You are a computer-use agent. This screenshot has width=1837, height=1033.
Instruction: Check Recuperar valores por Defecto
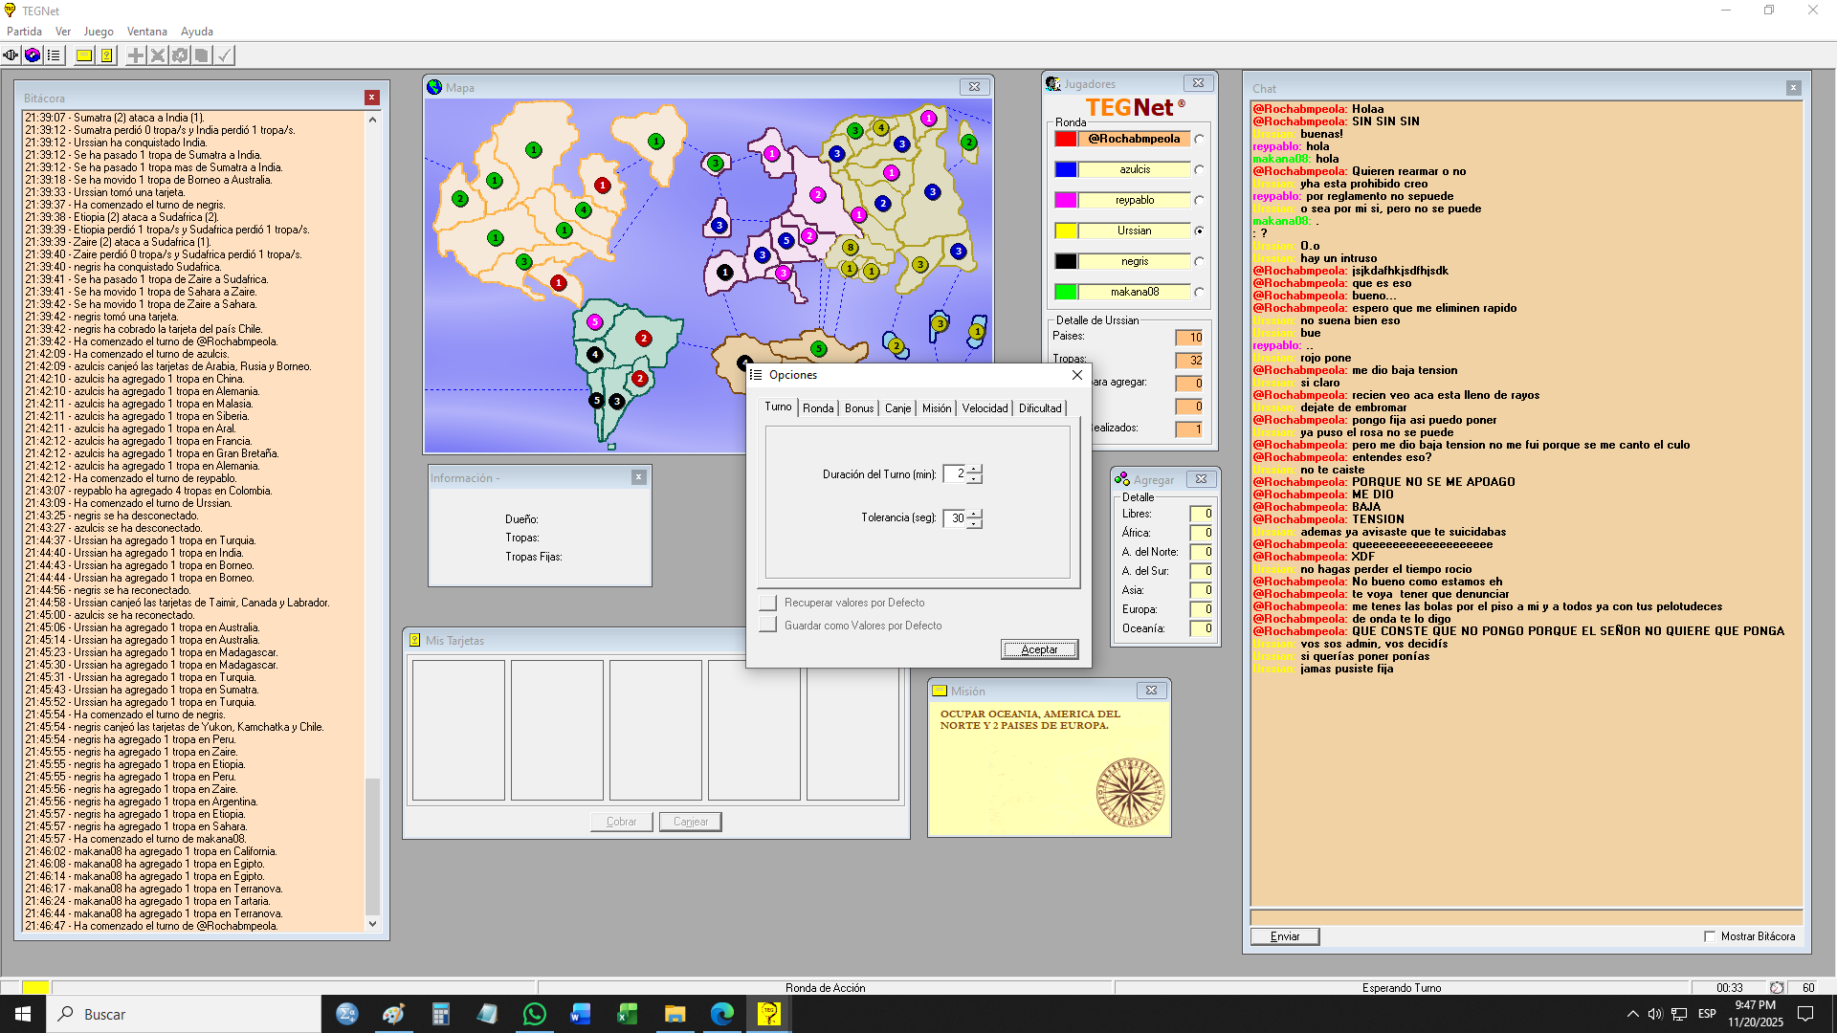click(767, 603)
